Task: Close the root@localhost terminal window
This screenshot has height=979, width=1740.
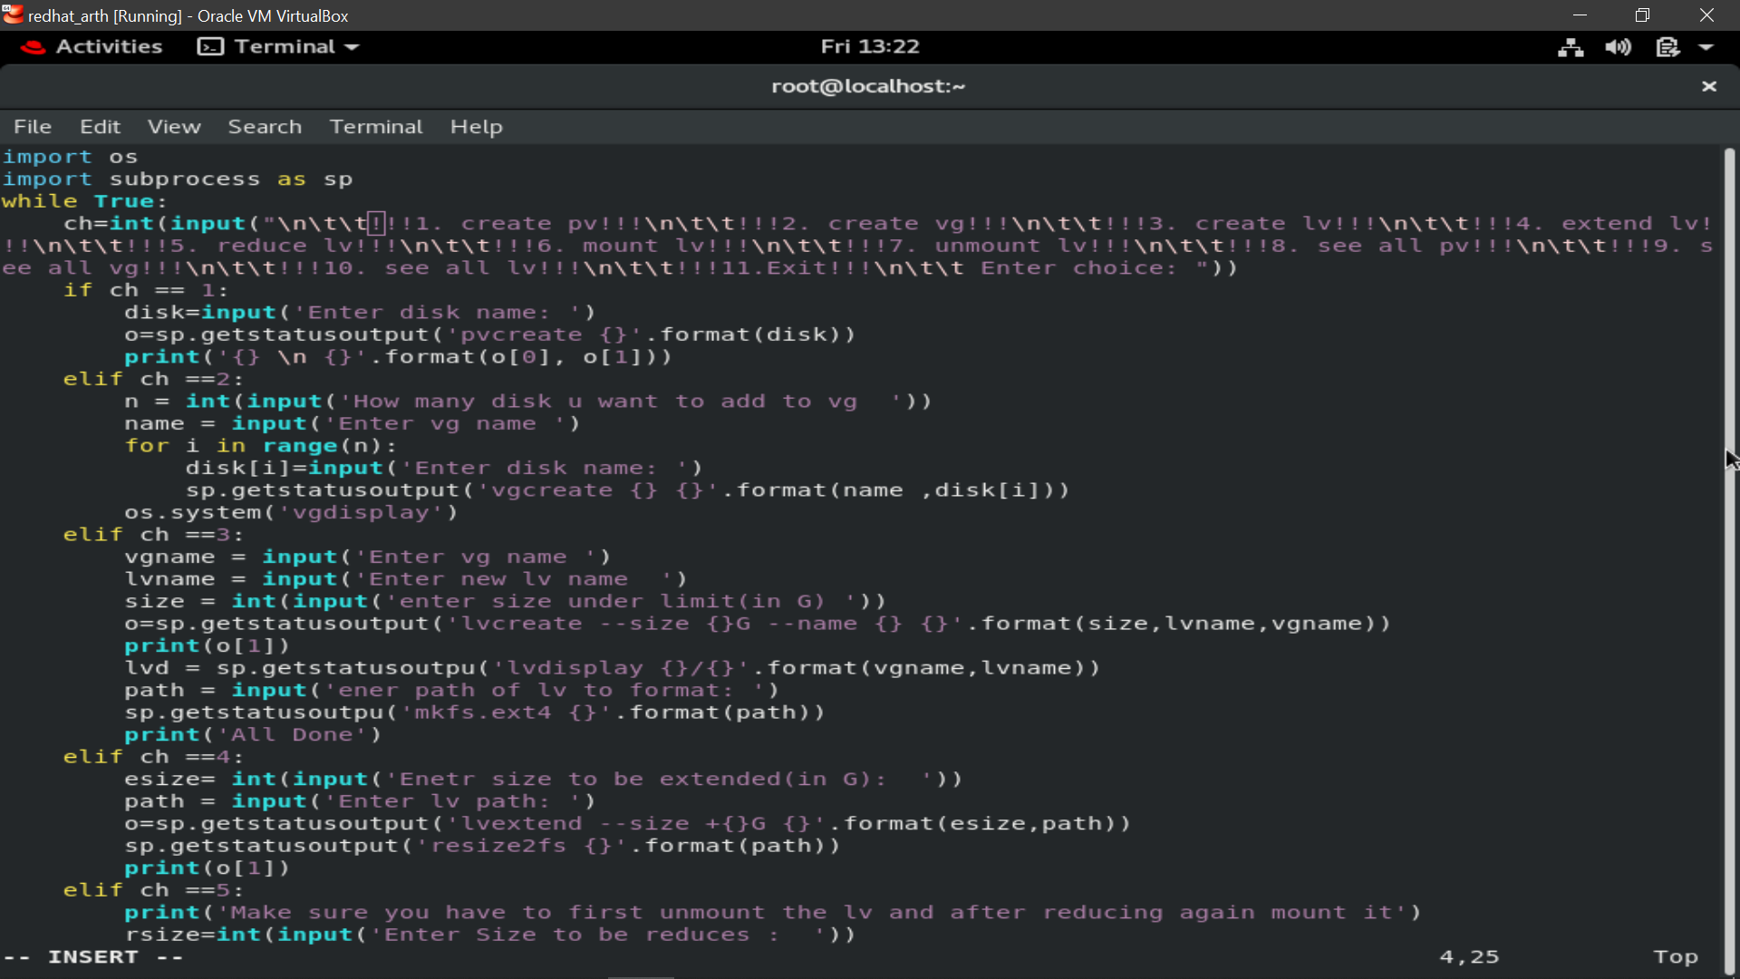Action: point(1709,86)
